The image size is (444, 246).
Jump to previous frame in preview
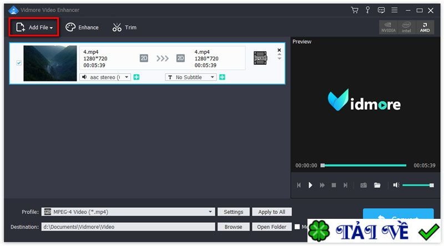tap(299, 185)
